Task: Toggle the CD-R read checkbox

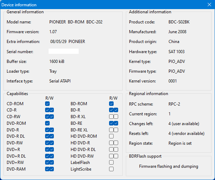Action: point(47,110)
